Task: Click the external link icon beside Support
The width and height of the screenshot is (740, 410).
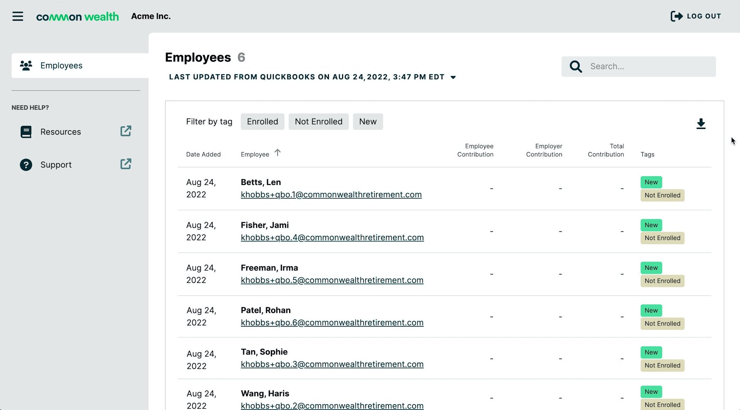Action: coord(126,164)
